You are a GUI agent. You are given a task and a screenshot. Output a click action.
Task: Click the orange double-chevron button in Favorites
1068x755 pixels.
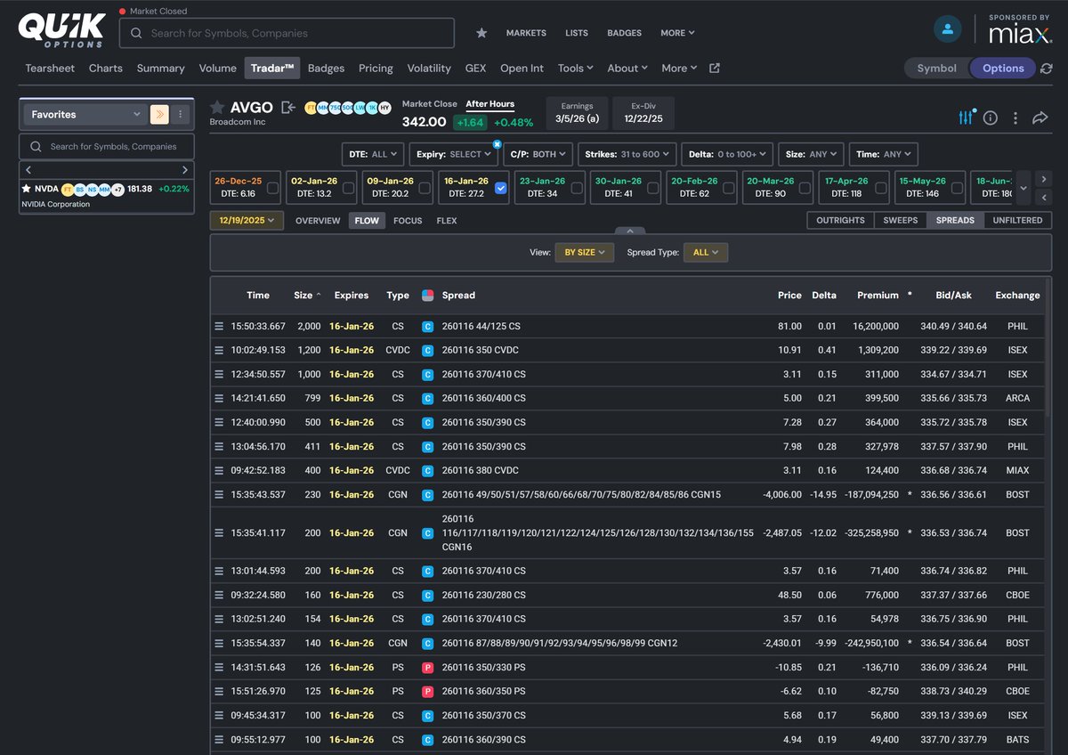tap(159, 114)
